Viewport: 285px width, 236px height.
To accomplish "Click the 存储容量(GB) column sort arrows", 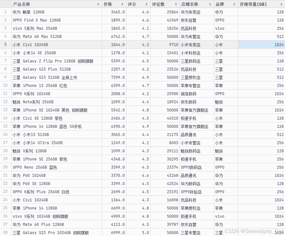I will point(281,4).
